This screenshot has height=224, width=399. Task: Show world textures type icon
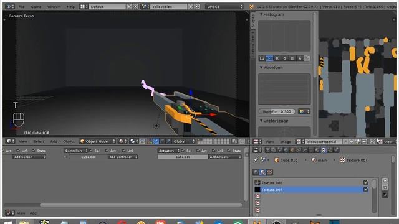click(x=256, y=172)
